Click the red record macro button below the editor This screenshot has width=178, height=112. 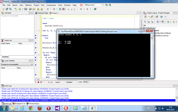point(38,82)
